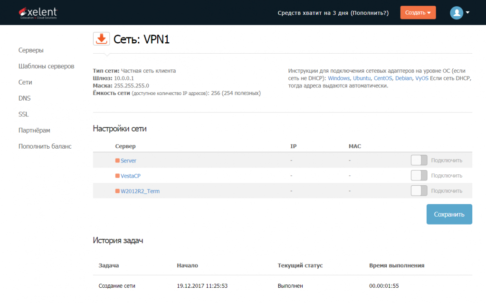Click the Подключить label for W2012R2_Term
Viewport: 486px width, 303px height.
(447, 191)
